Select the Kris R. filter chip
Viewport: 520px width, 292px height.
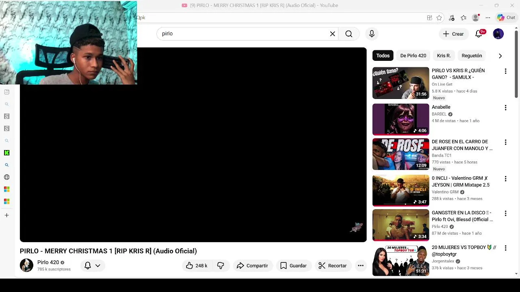tap(444, 56)
